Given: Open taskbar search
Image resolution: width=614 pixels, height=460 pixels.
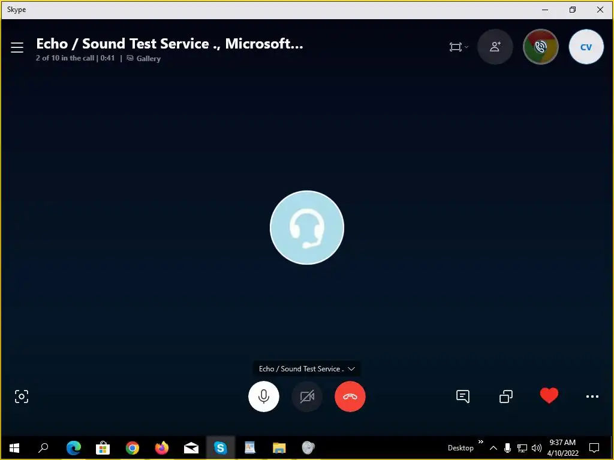Looking at the screenshot, I should pyautogui.click(x=43, y=448).
